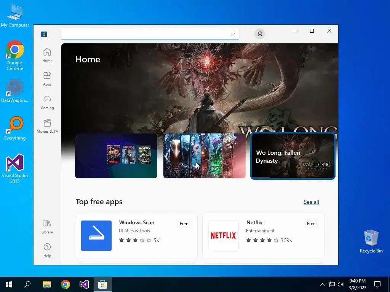Select My Computer desktop icon
This screenshot has height=292, width=390.
tap(15, 16)
